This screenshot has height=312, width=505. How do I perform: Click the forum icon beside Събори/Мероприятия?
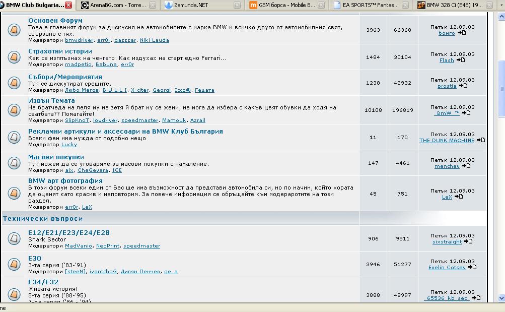14,83
